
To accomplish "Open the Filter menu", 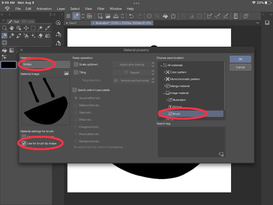I will click(x=101, y=9).
